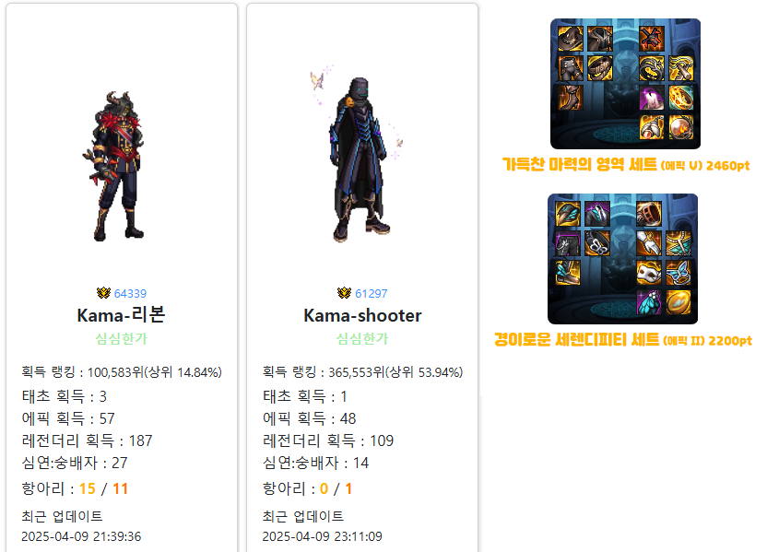The height and width of the screenshot is (552, 767).
Task: Open the 가득찬 마력의 영역 세트 title
Action: 580,164
